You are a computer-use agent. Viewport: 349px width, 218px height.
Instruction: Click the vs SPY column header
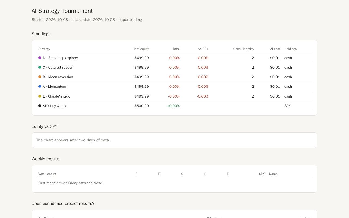coord(203,49)
